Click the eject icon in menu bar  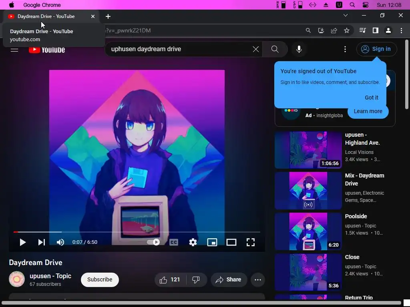click(326, 5)
